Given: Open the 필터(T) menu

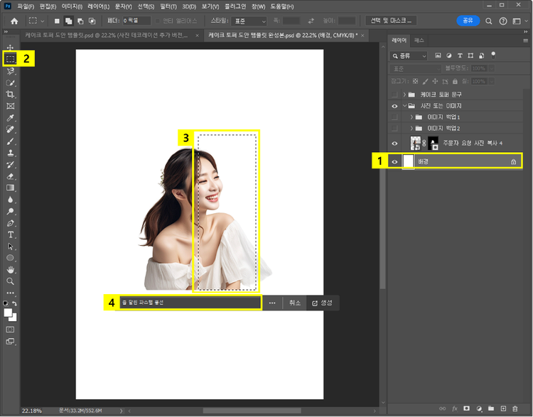Looking at the screenshot, I should pyautogui.click(x=169, y=6).
